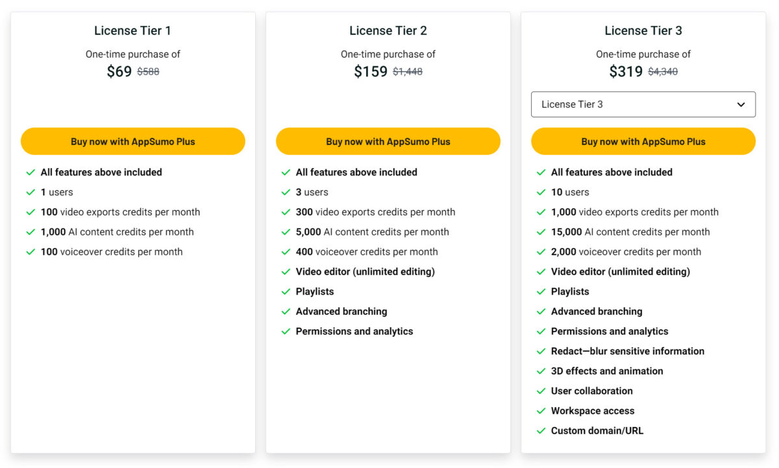
Task: Click "Buy now with AppSumo Plus" under License Tier 3
Action: point(643,141)
